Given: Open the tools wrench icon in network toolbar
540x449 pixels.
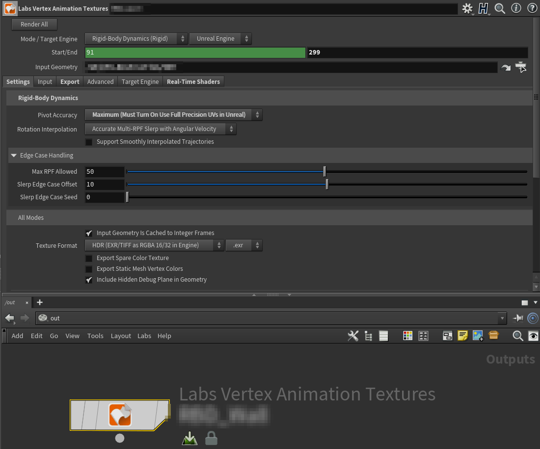Looking at the screenshot, I should 353,336.
